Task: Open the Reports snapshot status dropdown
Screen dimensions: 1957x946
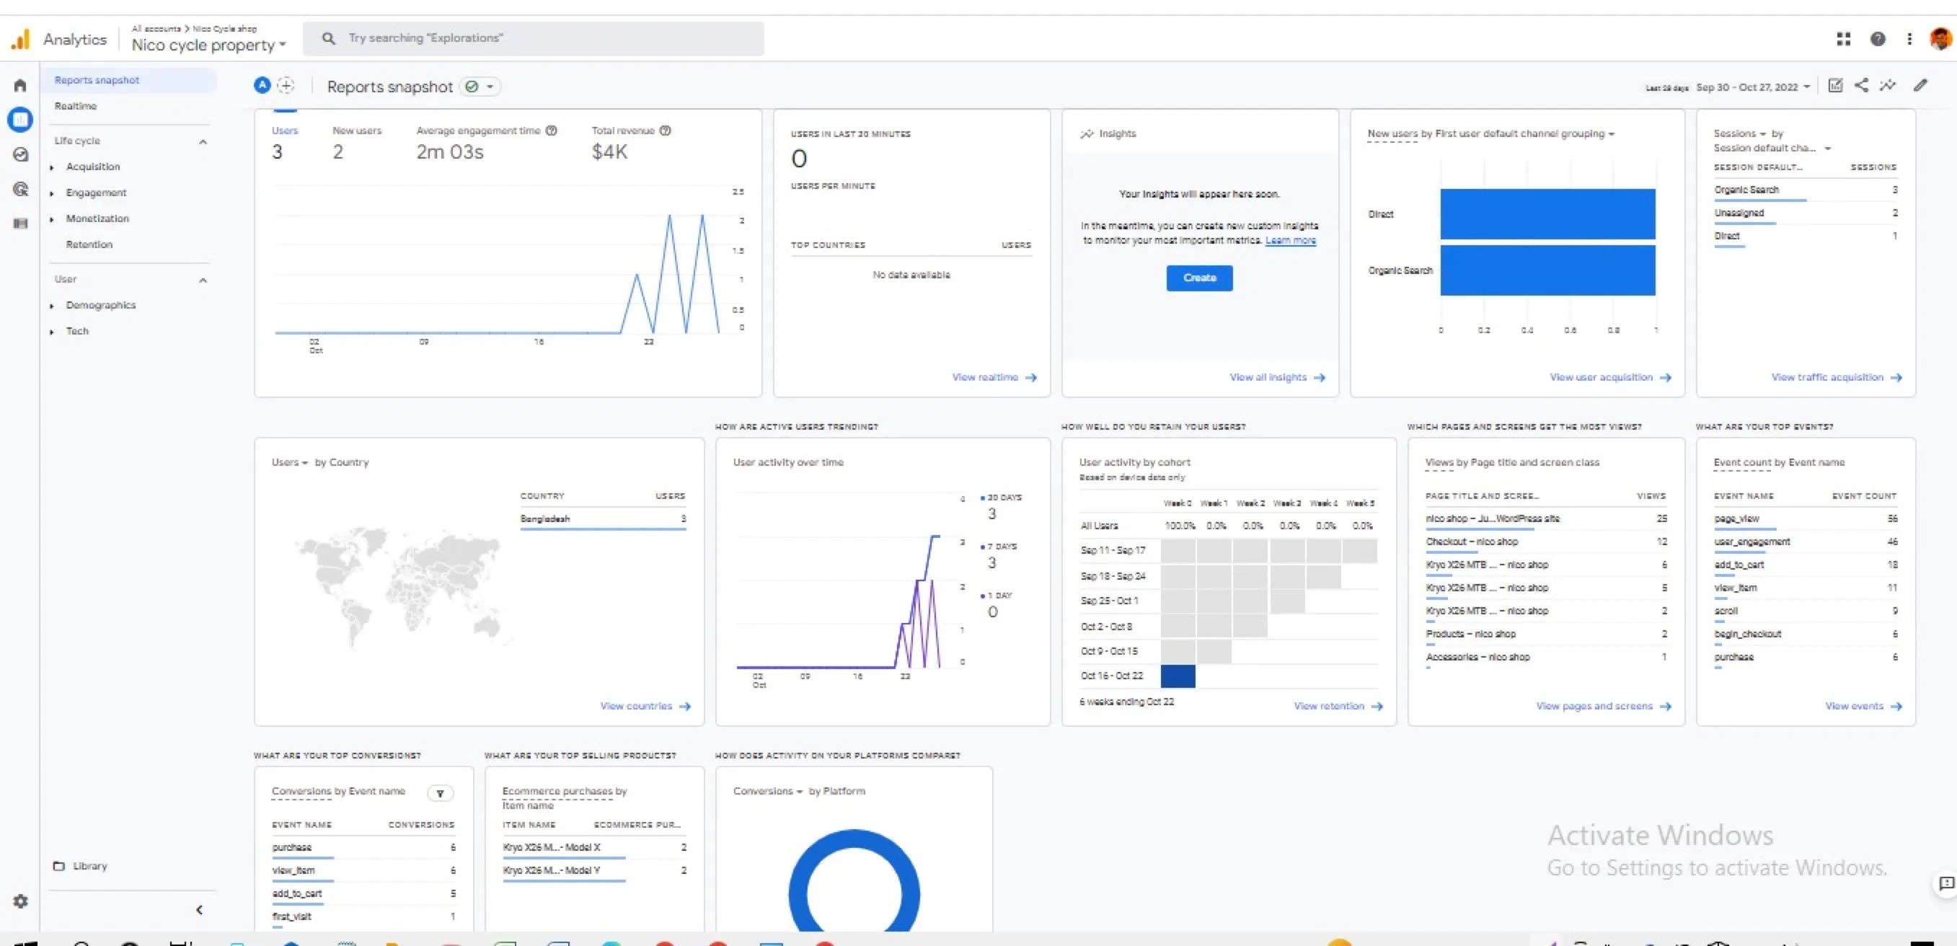Action: [x=480, y=87]
